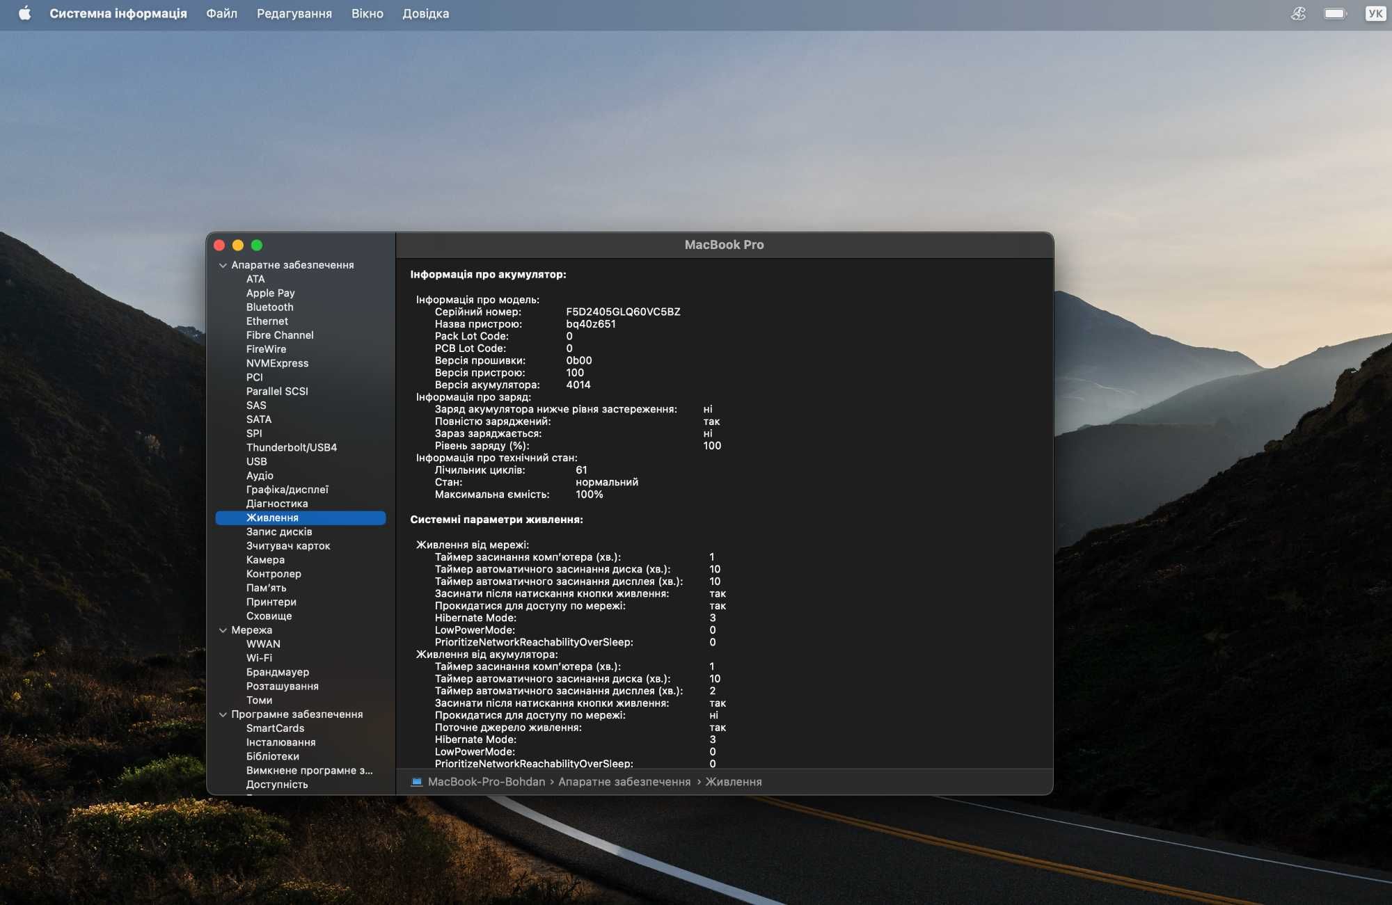Open the Вікно menu

click(x=367, y=13)
